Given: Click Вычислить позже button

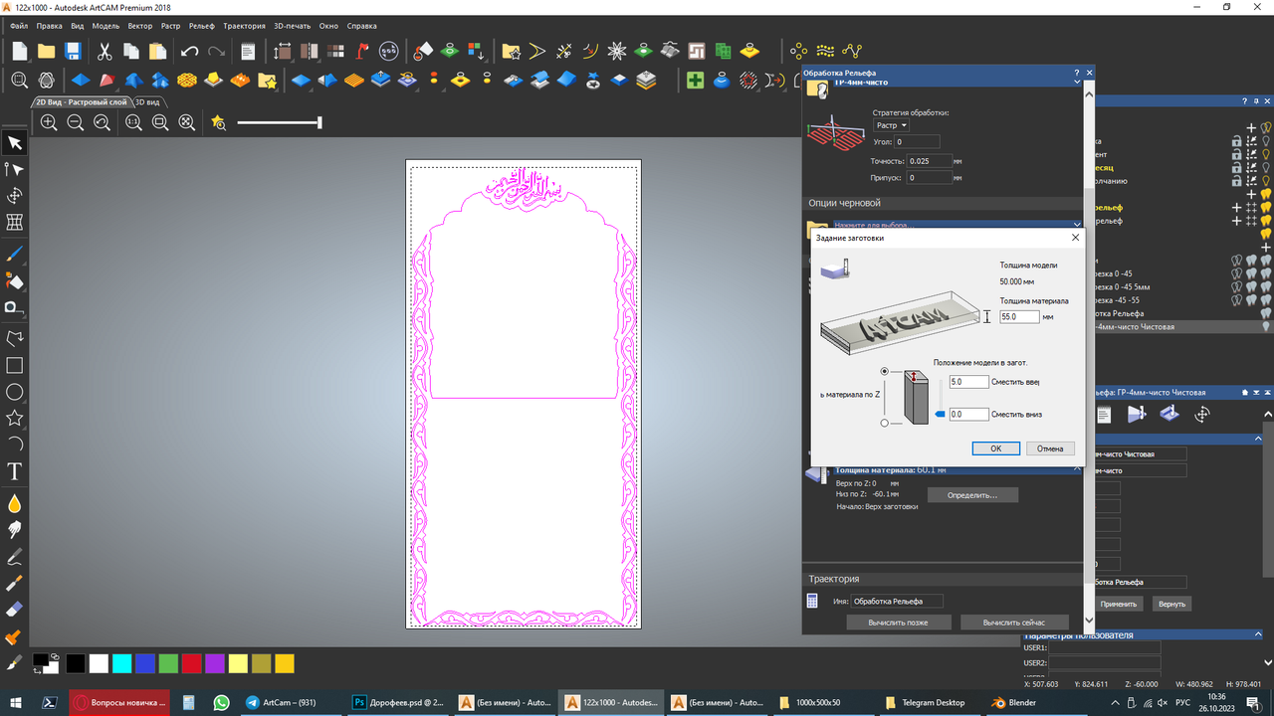Looking at the screenshot, I should pyautogui.click(x=897, y=623).
